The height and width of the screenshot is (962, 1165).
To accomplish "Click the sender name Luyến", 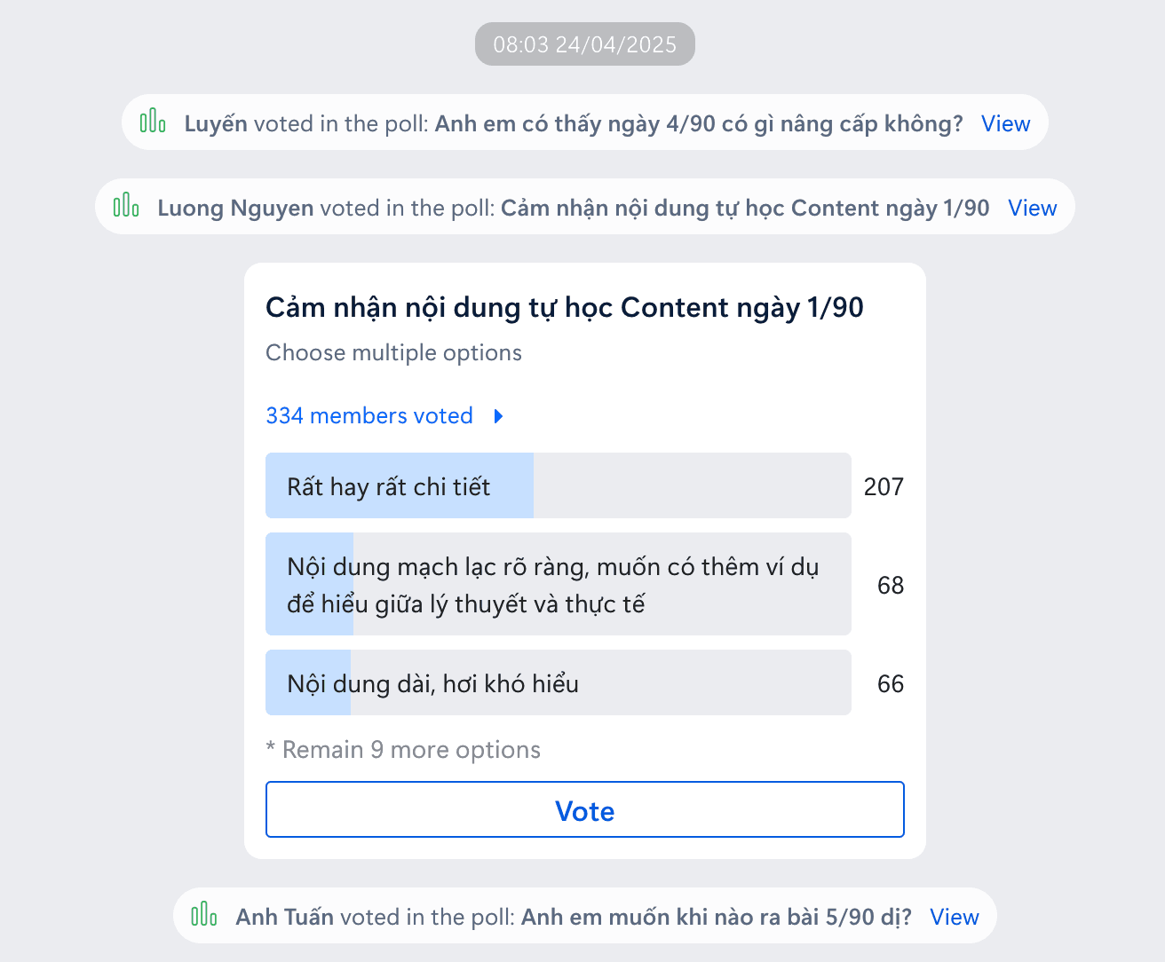I will point(216,124).
